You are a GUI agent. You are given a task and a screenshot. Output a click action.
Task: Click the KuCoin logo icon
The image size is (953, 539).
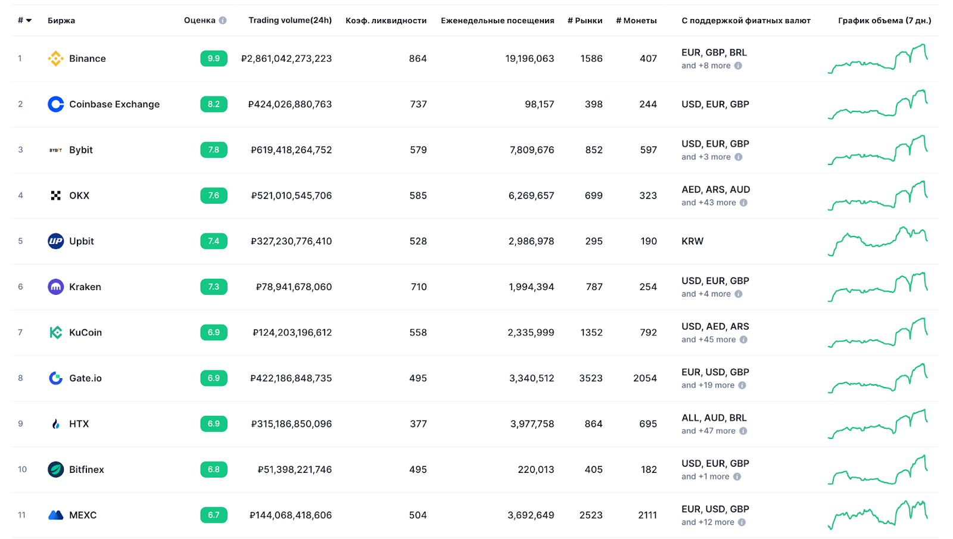click(55, 332)
